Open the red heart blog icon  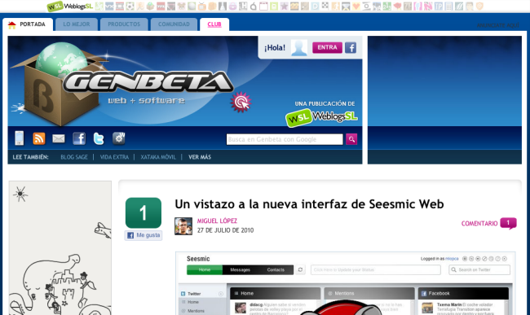356,6
